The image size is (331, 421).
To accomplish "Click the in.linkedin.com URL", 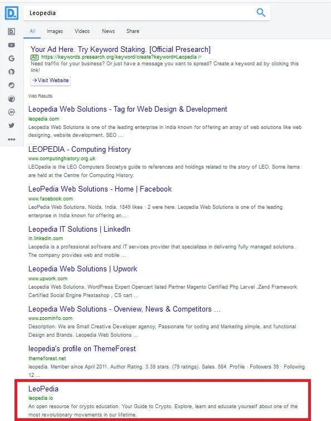I will (x=46, y=238).
